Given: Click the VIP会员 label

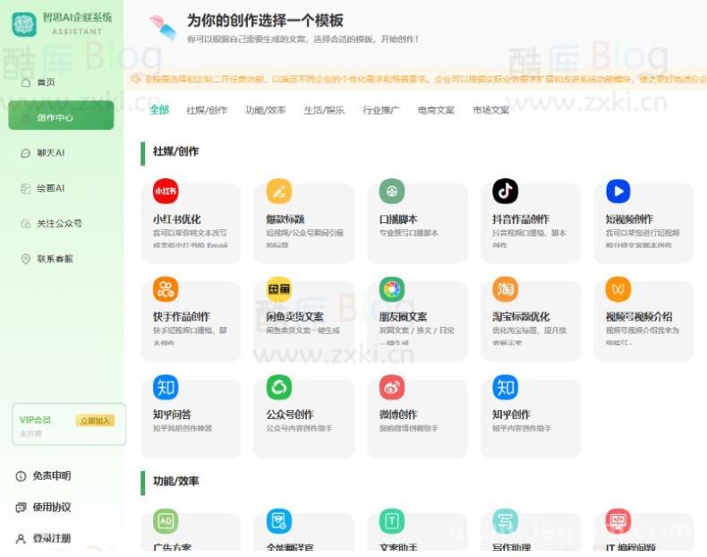Looking at the screenshot, I should click(35, 420).
